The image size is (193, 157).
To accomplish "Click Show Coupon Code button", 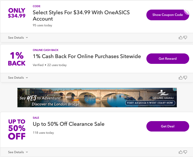I will (168, 15).
